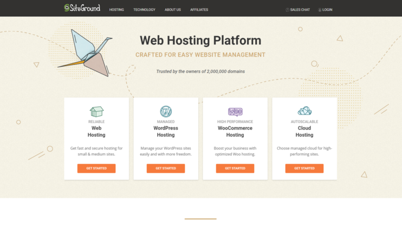Click the 'HIGH PERFORMANCE' label

coord(235,122)
